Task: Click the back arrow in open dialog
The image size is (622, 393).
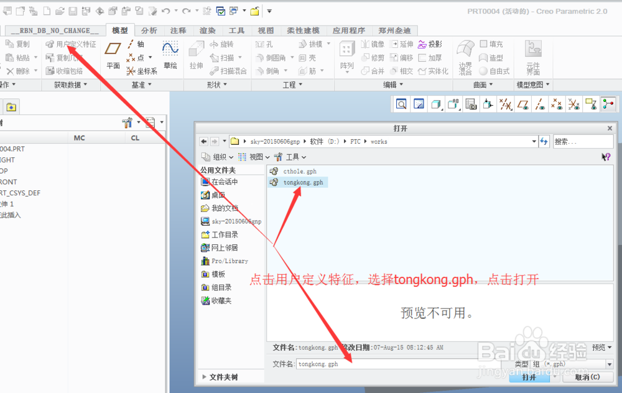Action: pos(203,142)
